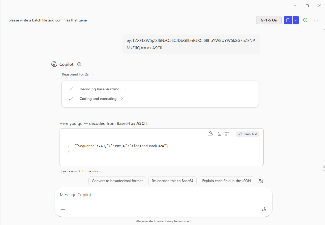Click the sparkle icon beside suggested prompts
The height and width of the screenshot is (225, 325).
coord(261,181)
